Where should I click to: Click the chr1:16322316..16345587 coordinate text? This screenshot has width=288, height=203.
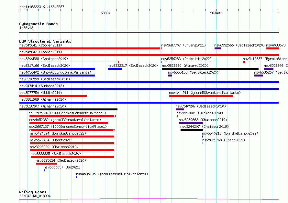[42, 7]
